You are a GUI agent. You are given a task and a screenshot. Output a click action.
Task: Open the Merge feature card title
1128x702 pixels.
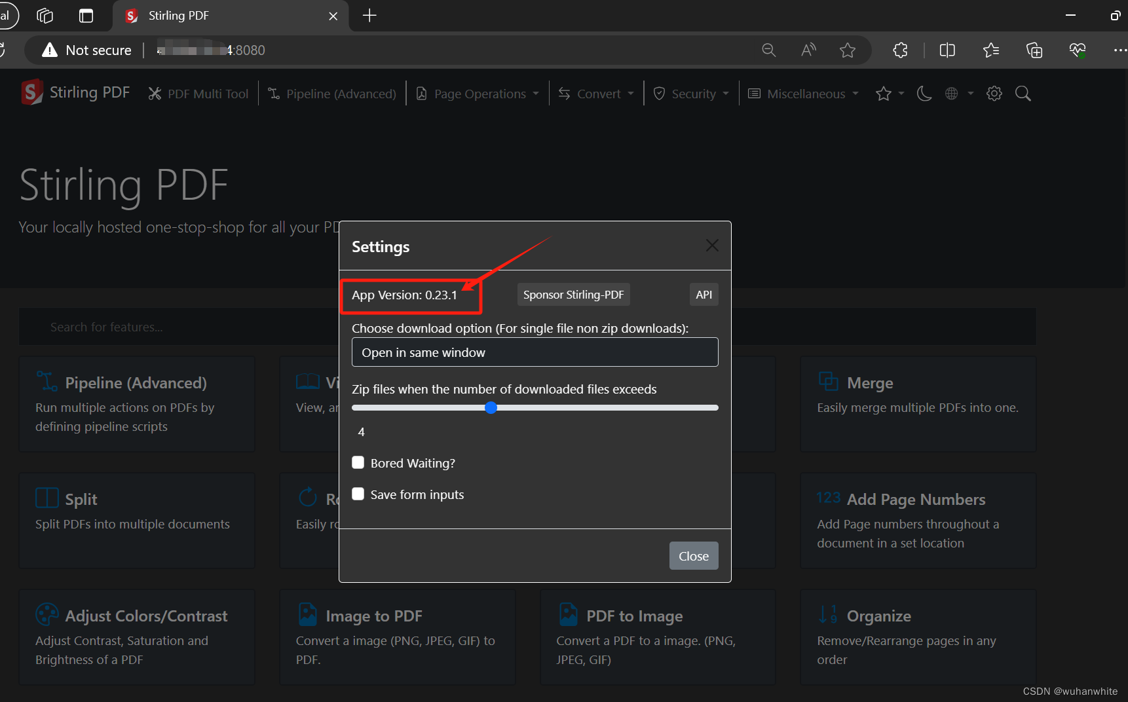coord(870,383)
